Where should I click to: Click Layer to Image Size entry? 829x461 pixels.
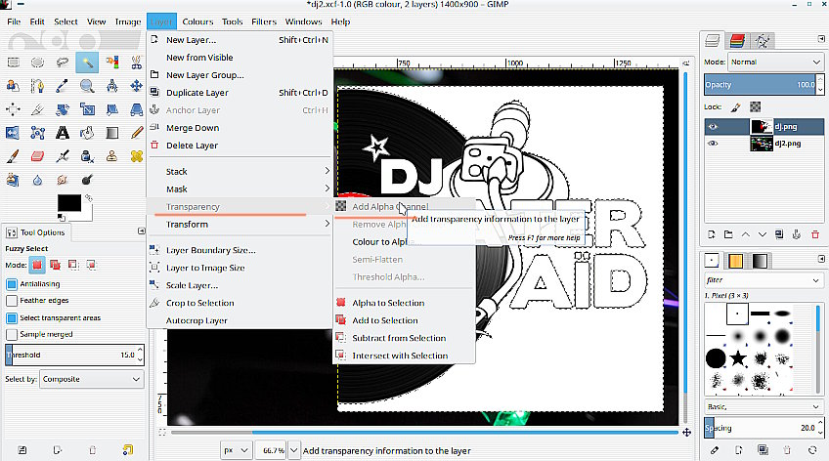click(x=205, y=268)
